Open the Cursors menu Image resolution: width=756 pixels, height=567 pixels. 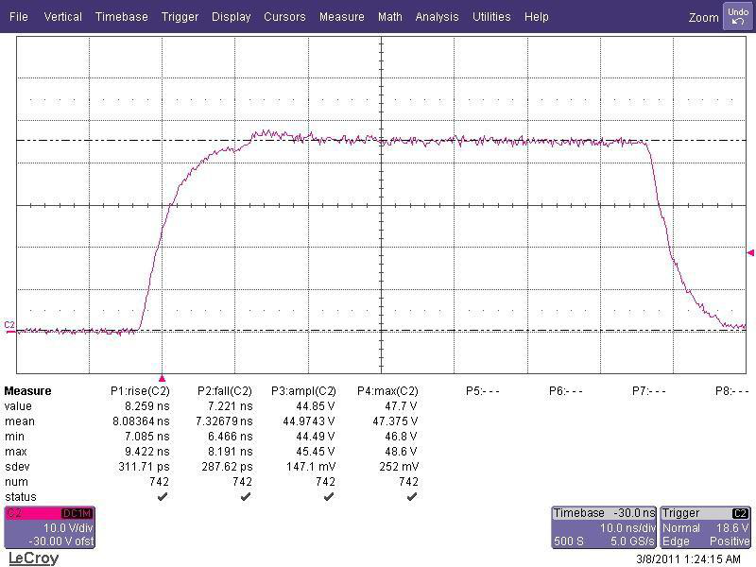coord(284,17)
